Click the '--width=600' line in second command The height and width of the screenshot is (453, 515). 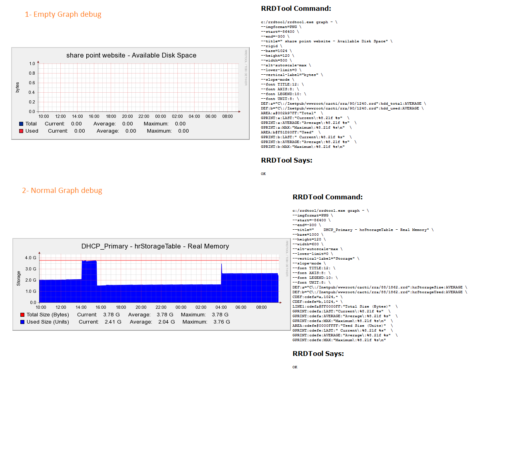308,244
